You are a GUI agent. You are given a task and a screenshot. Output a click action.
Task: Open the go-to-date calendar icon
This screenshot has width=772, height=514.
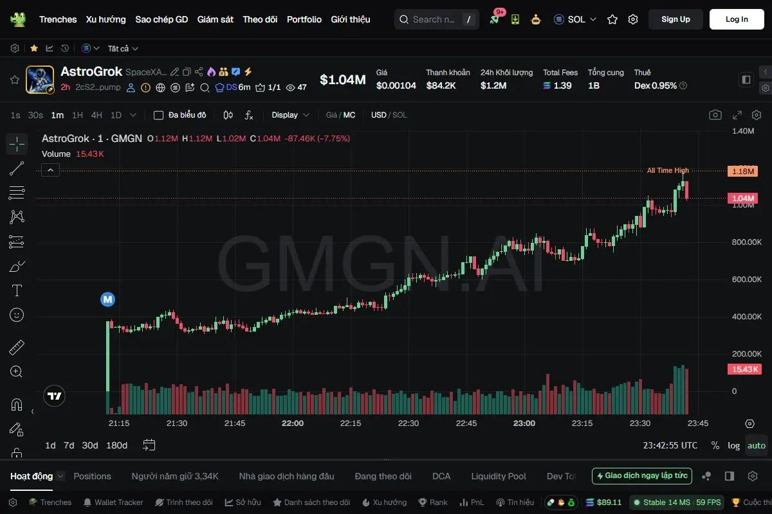click(x=149, y=445)
